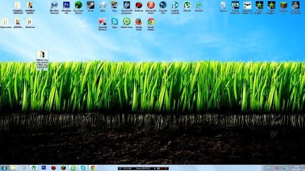Switch to Skype on the taskbar
305x171 pixels.
point(83,168)
